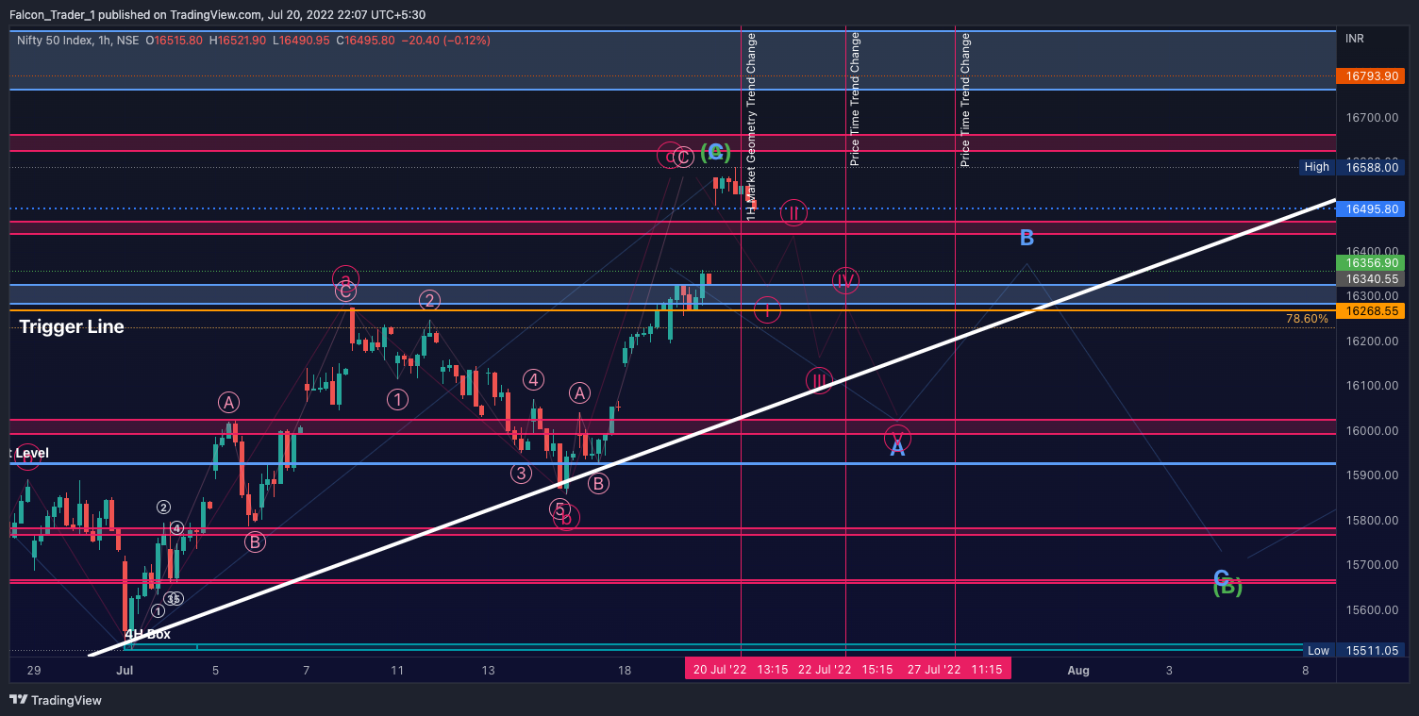The width and height of the screenshot is (1419, 716).
Task: Click the large pink circled 2 wave label
Action: click(x=429, y=300)
